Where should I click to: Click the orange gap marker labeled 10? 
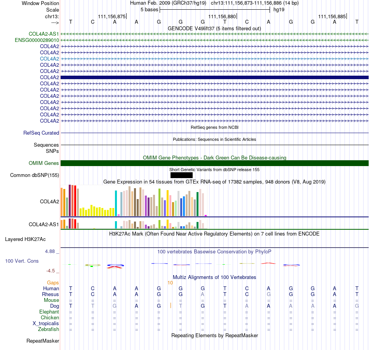170,283
